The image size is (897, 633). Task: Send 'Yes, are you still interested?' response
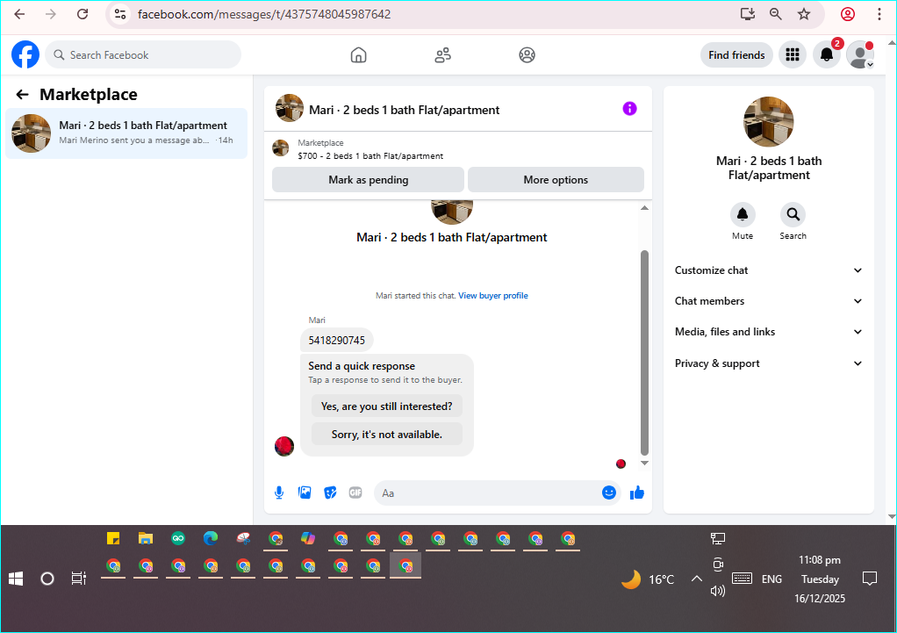(x=387, y=406)
